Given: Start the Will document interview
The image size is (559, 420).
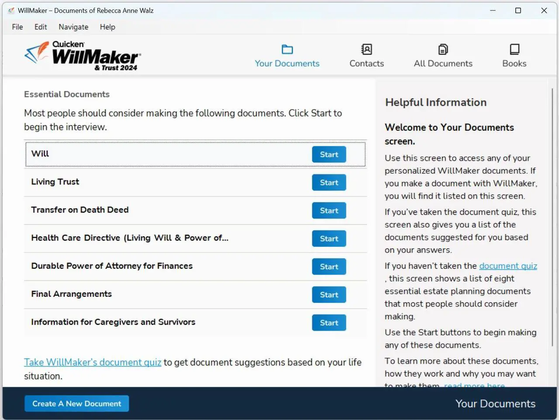Looking at the screenshot, I should pyautogui.click(x=329, y=155).
